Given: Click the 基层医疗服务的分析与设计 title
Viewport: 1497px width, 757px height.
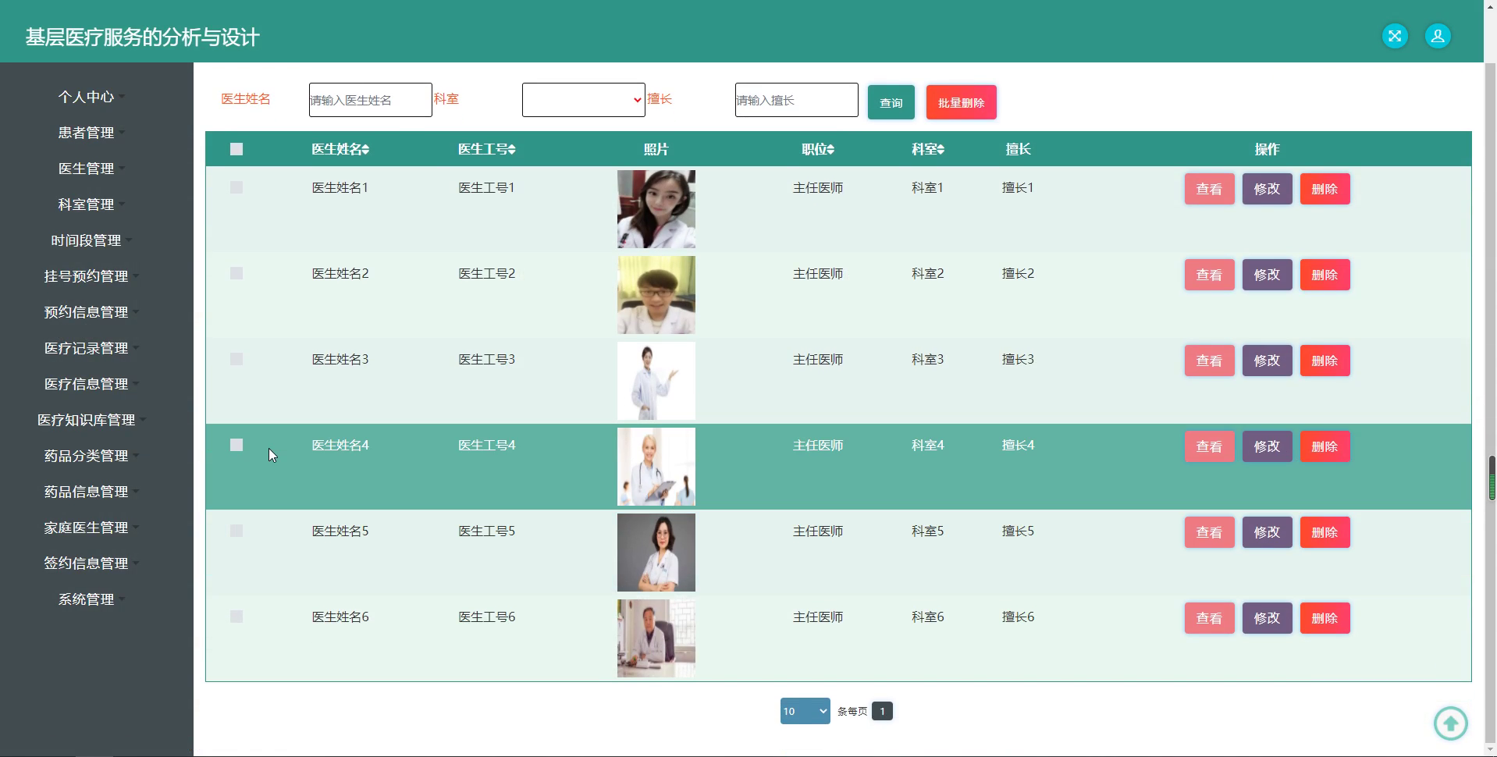Looking at the screenshot, I should [x=143, y=37].
